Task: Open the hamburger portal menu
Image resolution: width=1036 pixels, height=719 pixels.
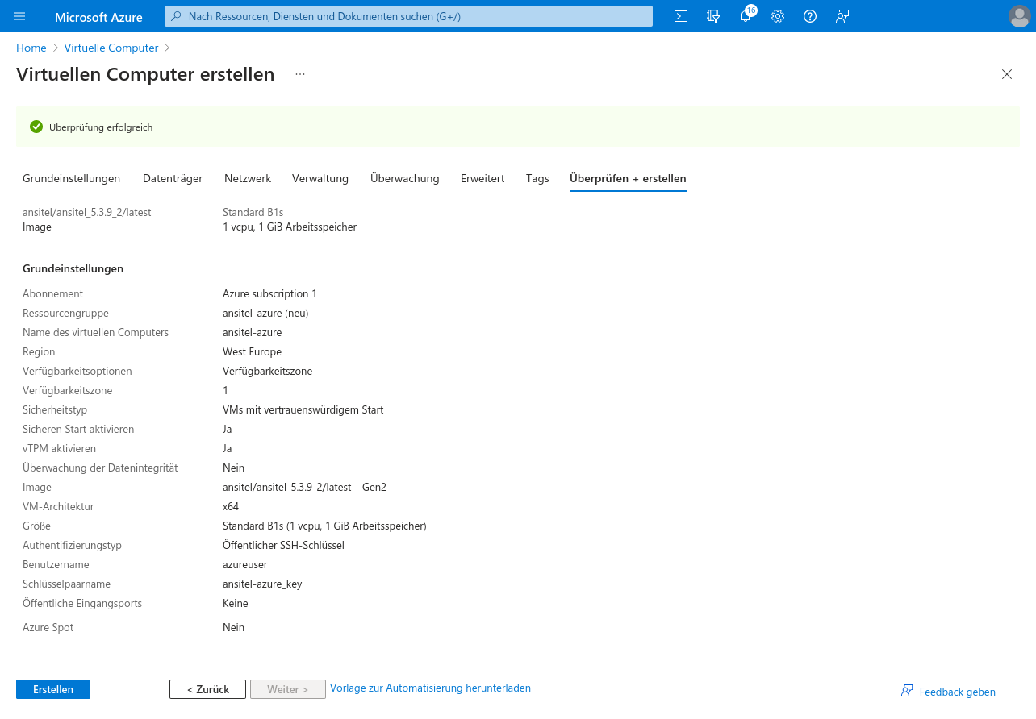Action: (x=20, y=16)
